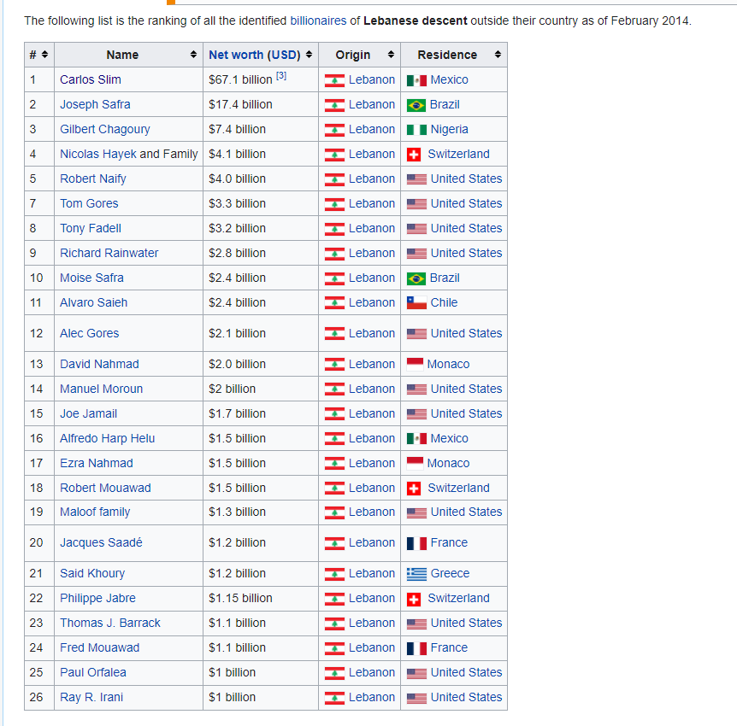
Task: Sort table by Origin column arrows
Action: 391,55
